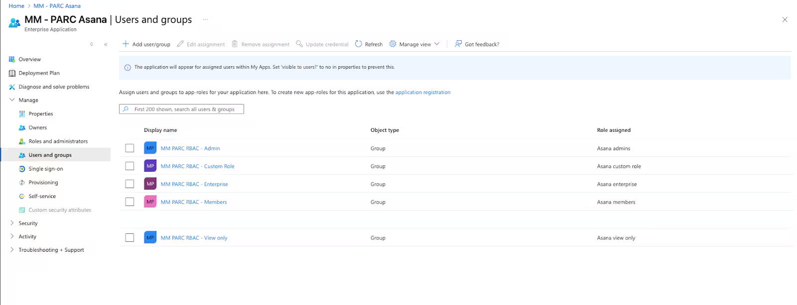
Task: Click the Refresh icon in toolbar
Action: click(358, 44)
